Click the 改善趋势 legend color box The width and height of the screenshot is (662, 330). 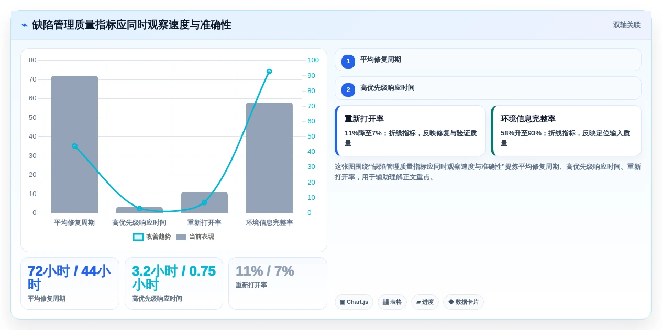tap(138, 237)
